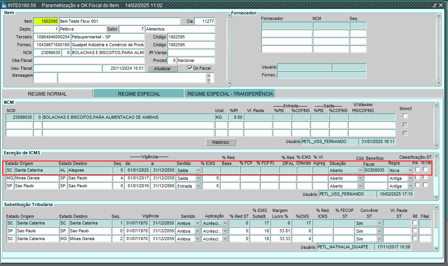
Task: Click the restore window icon in title bar
Action: click(x=434, y=5)
